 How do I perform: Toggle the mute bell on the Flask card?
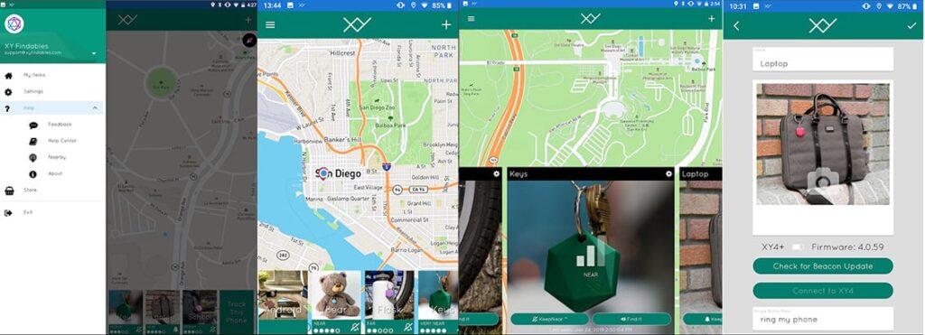click(407, 327)
